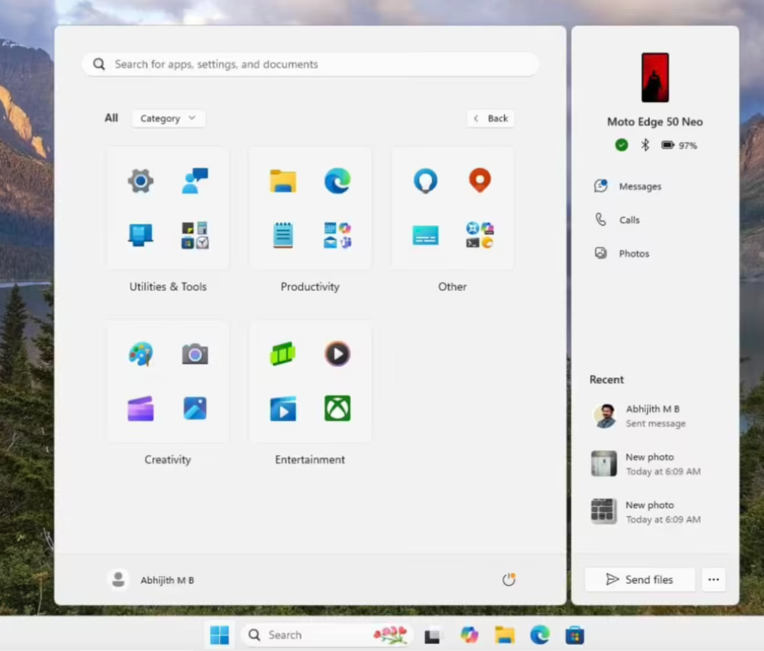Open Media Player in Entertainment group
This screenshot has width=764, height=651.
pyautogui.click(x=337, y=354)
